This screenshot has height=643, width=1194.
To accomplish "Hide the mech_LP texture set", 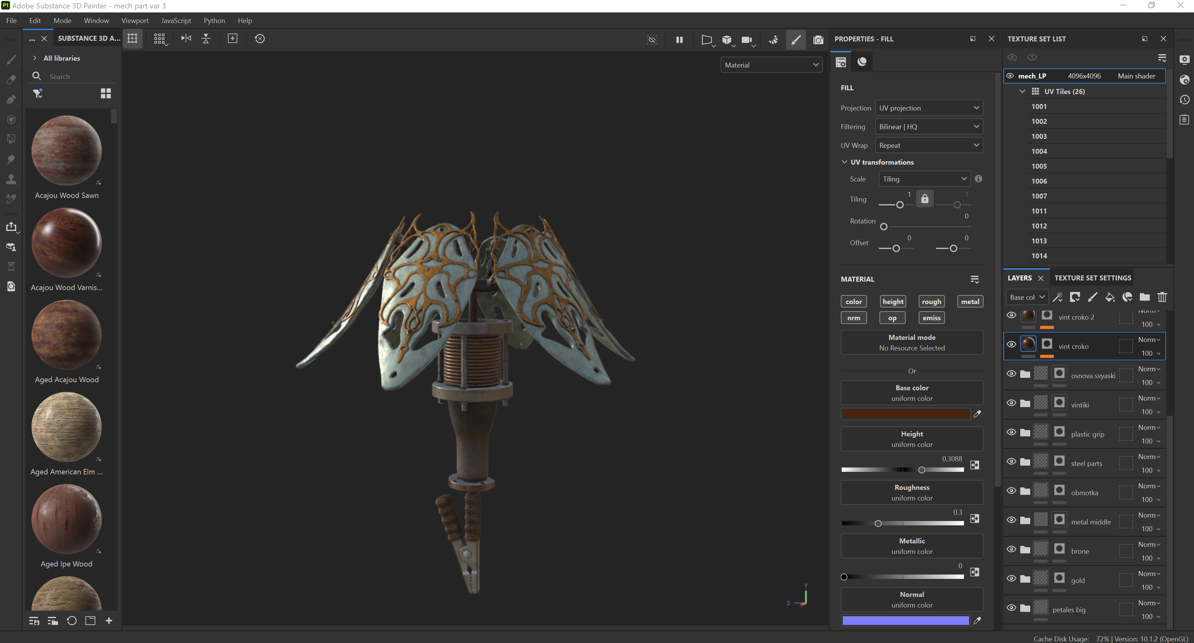I will pos(1010,76).
